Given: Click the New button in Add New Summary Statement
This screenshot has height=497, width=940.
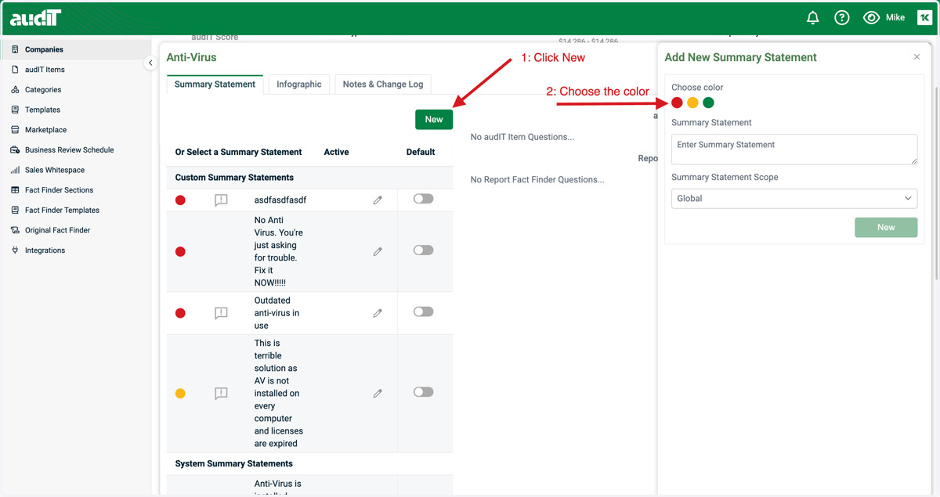Looking at the screenshot, I should (886, 227).
